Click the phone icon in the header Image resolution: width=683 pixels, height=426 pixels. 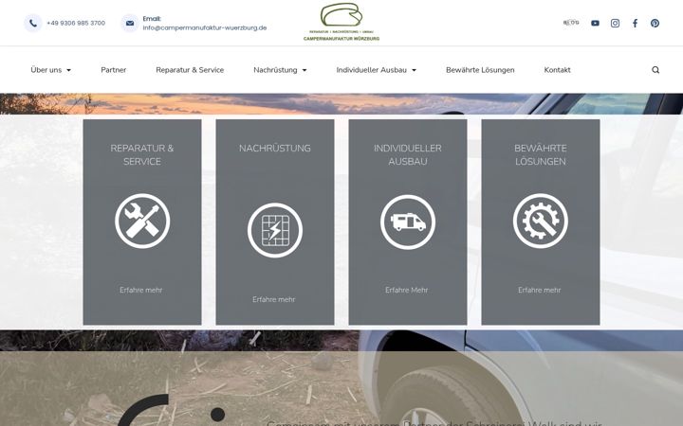click(33, 23)
